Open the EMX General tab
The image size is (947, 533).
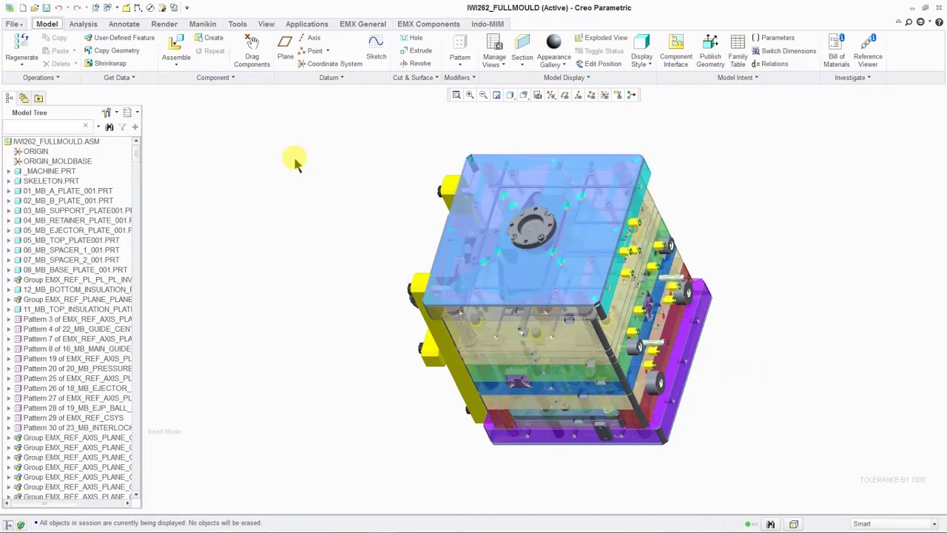click(x=363, y=24)
